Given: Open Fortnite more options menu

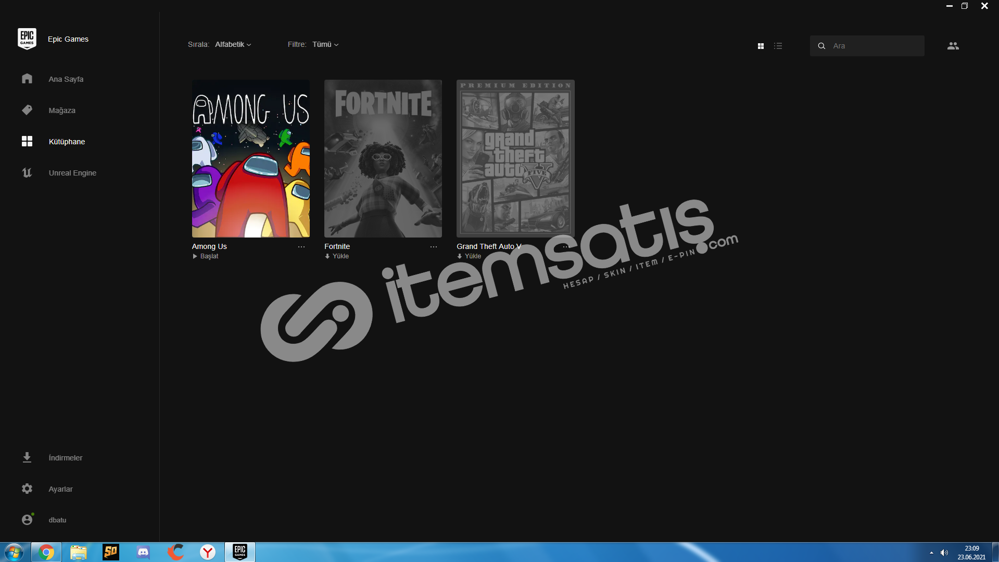Looking at the screenshot, I should 434,247.
